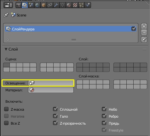This screenshot has height=136, width=150.
Task: Select the СлойРендера list entry
Action: click(x=71, y=29)
